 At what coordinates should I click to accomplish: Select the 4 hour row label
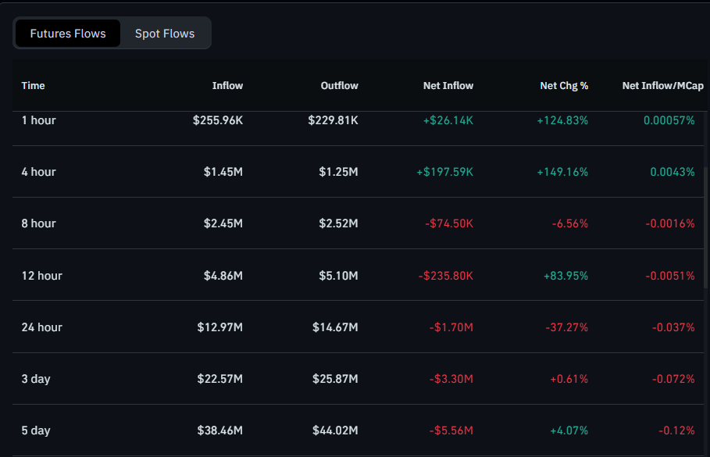point(39,172)
